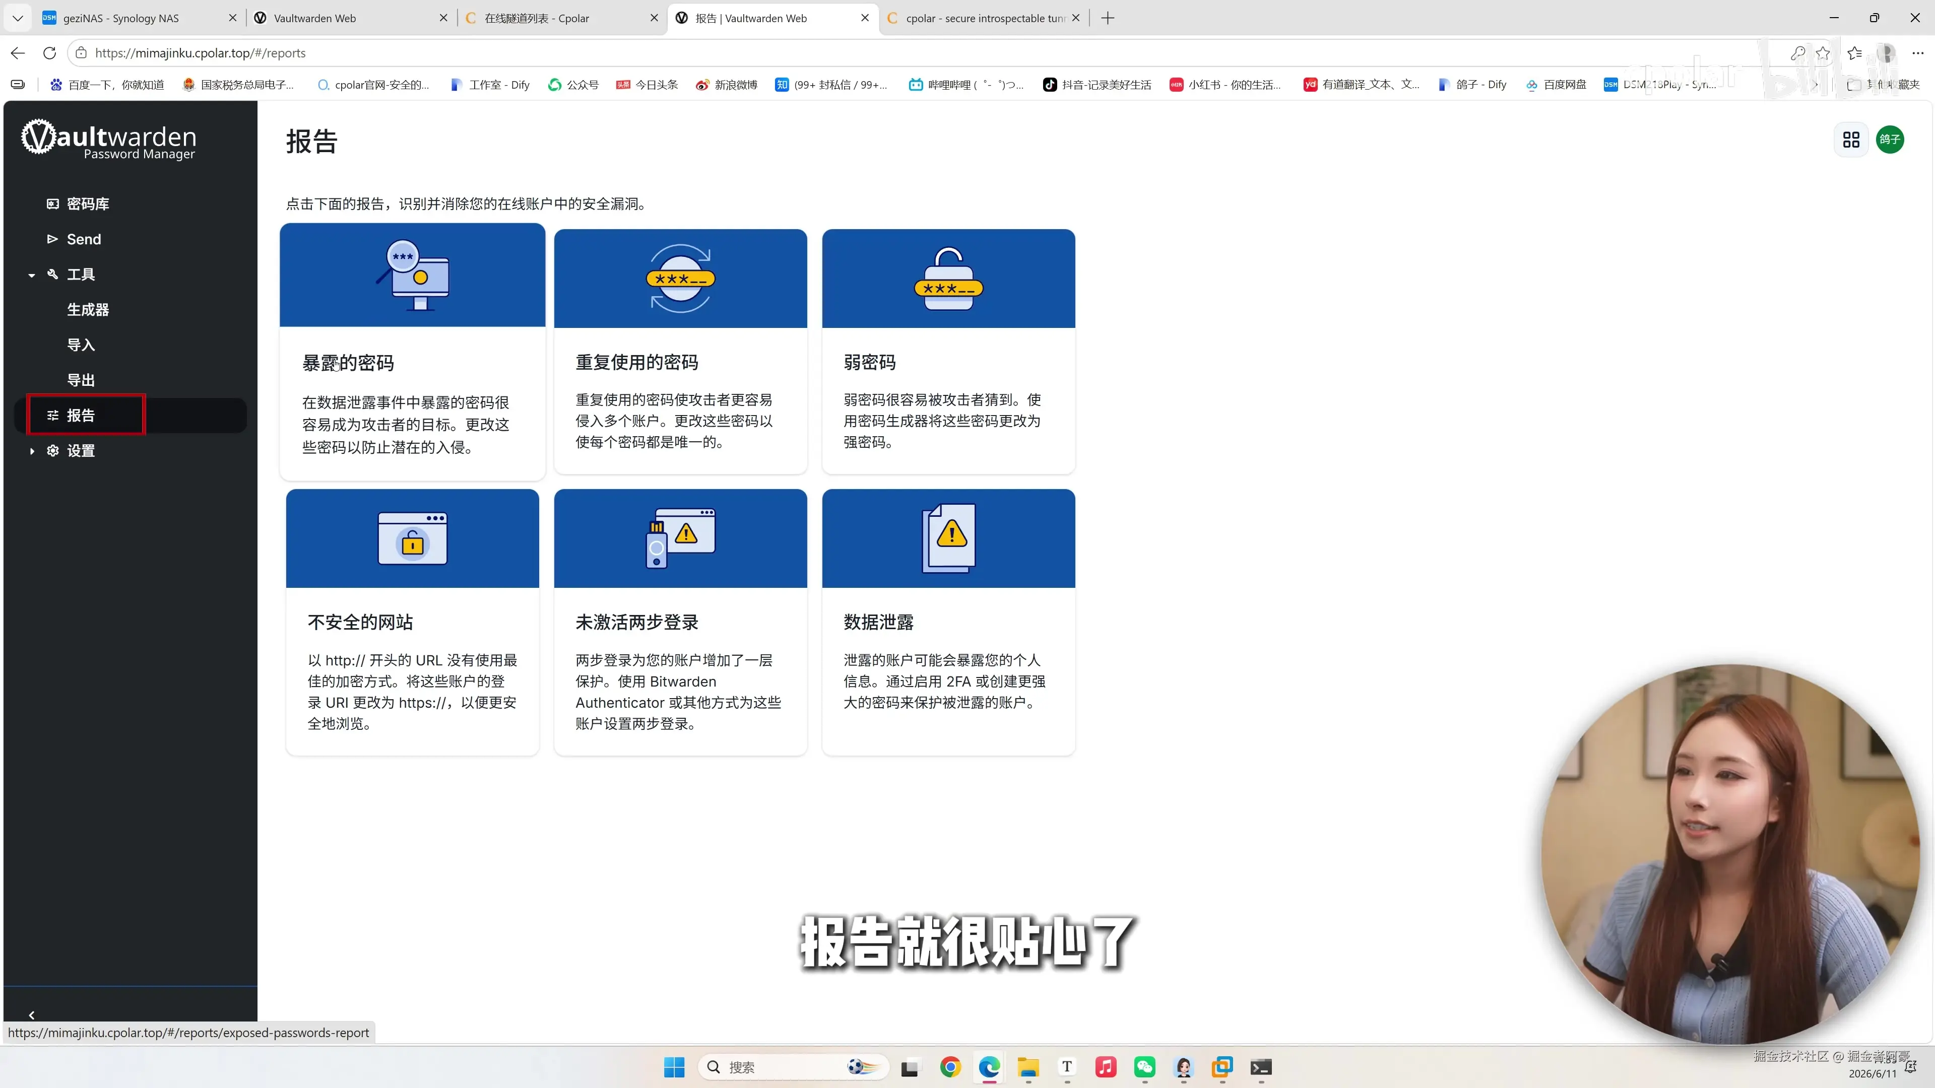Click the reused passwords refresh illustration
The image size is (1935, 1088).
[681, 278]
